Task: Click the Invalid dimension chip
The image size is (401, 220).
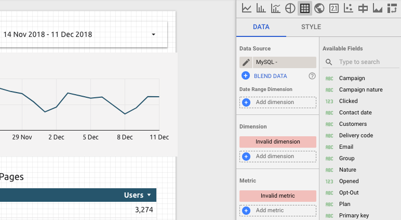Action: click(x=277, y=142)
